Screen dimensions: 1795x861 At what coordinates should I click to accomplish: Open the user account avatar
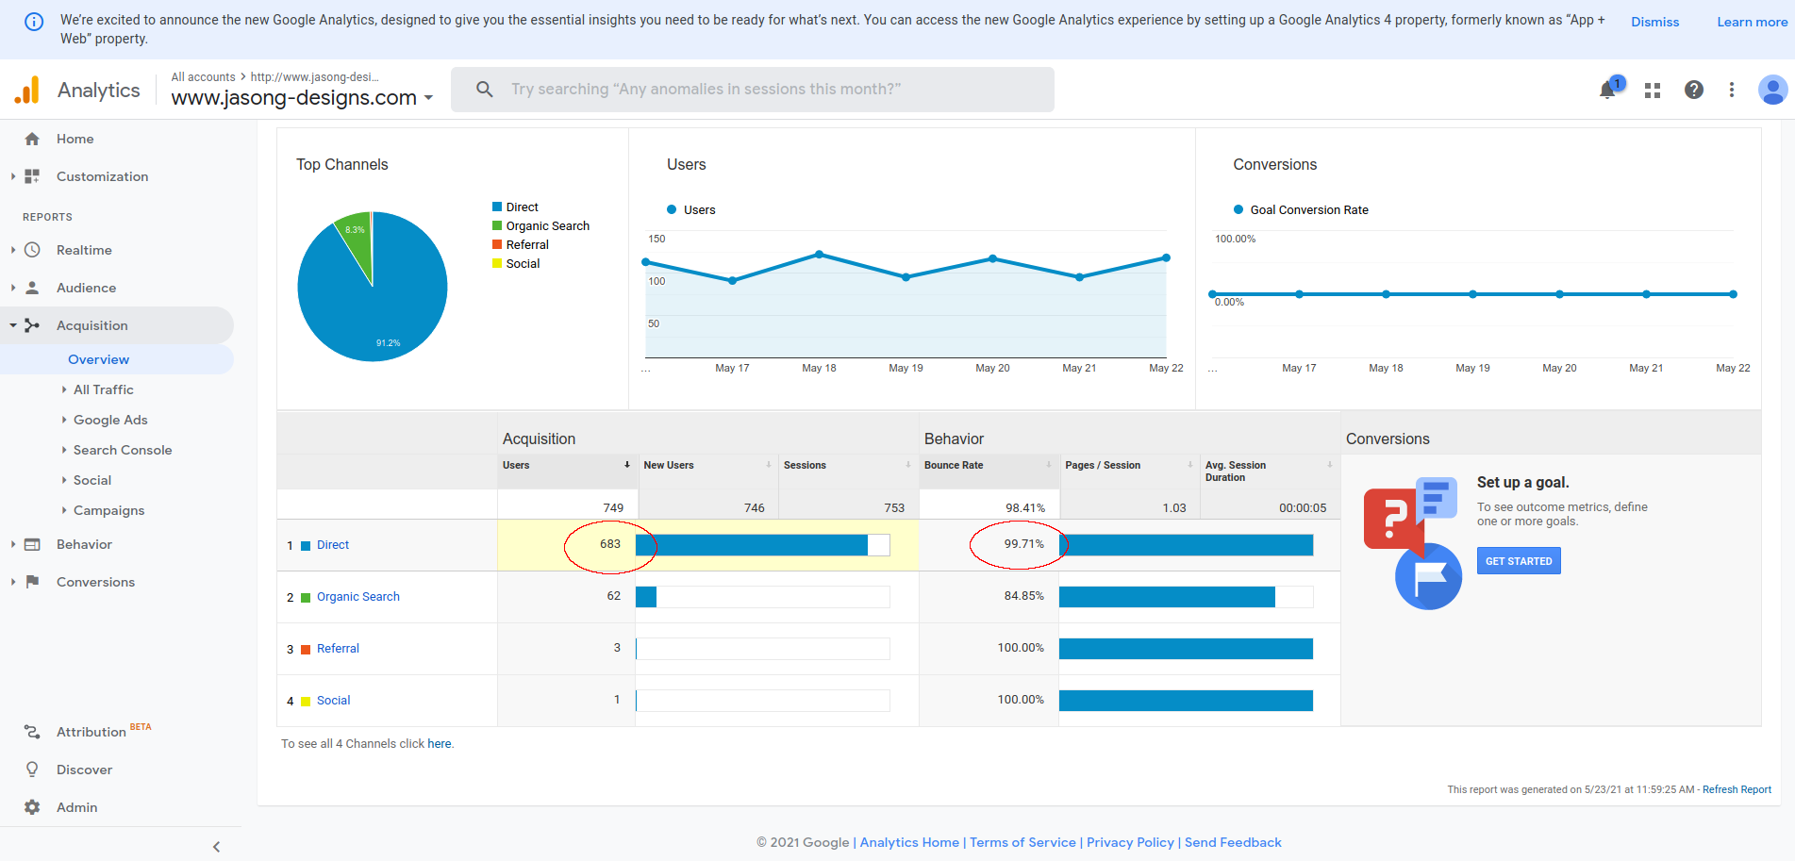(1772, 90)
